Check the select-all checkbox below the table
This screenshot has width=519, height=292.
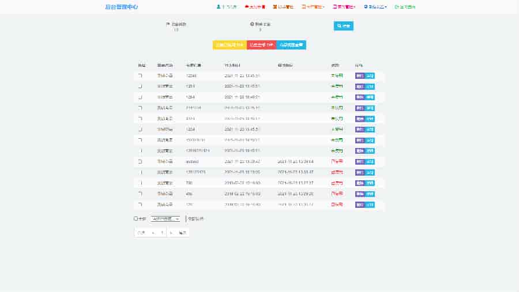(x=136, y=219)
